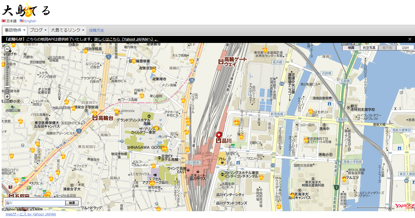This screenshot has width=415, height=218.
Task: Switch the map layer to OSM
Action: (x=405, y=48)
